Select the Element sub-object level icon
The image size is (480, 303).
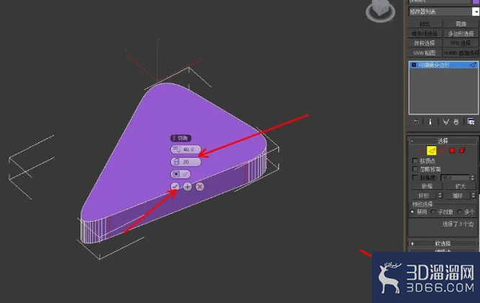click(x=462, y=150)
